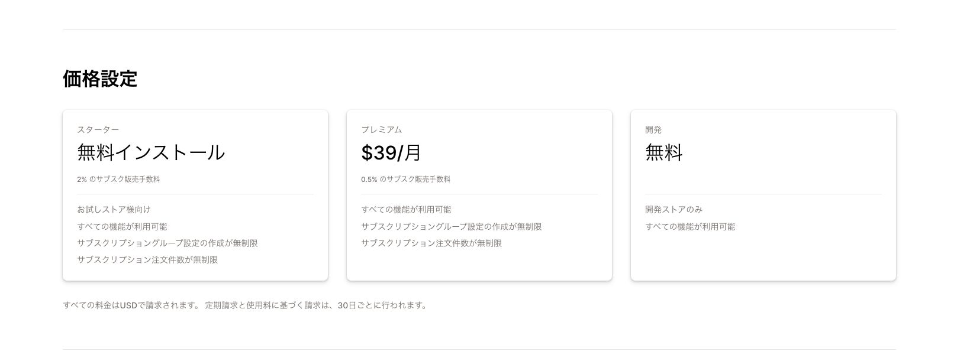970x358 pixels.
Task: Click the 開発ストアのみ feature line
Action: pyautogui.click(x=674, y=210)
